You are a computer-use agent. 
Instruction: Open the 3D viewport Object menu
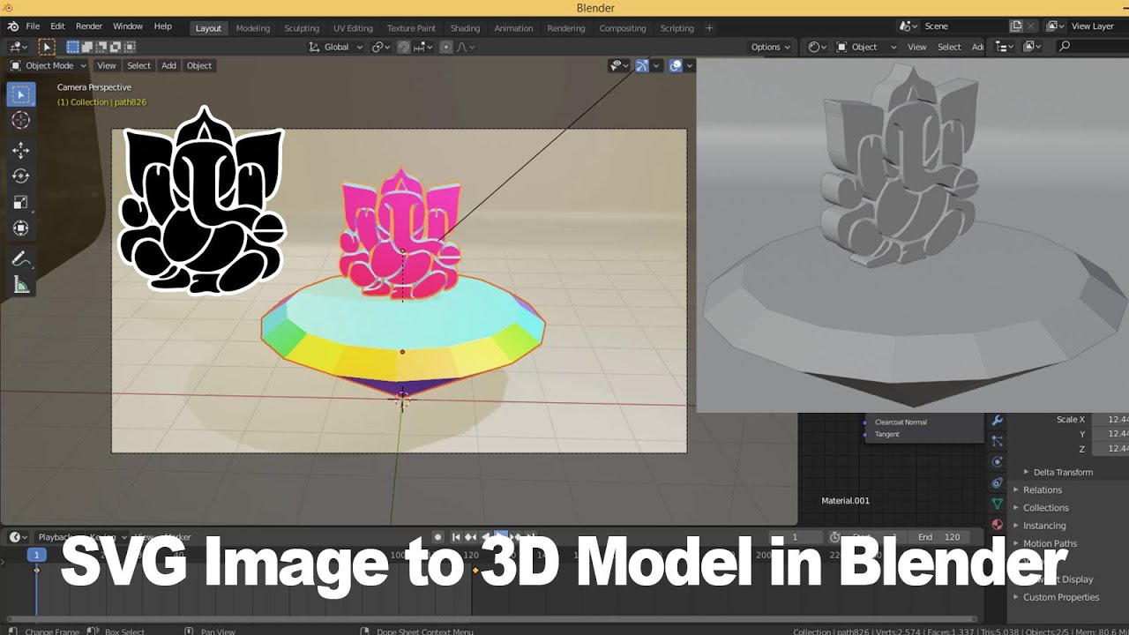tap(199, 65)
